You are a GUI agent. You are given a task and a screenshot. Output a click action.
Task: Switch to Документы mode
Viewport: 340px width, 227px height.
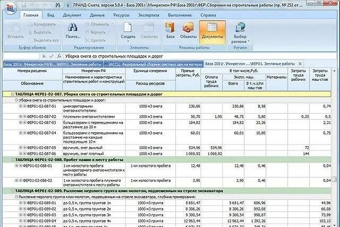pyautogui.click(x=212, y=32)
